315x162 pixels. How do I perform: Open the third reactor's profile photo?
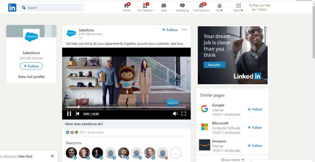(97, 153)
